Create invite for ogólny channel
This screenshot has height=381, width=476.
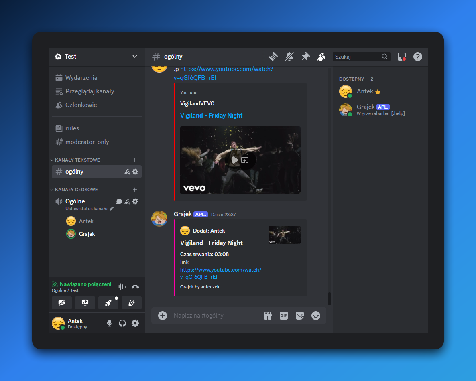[127, 172]
